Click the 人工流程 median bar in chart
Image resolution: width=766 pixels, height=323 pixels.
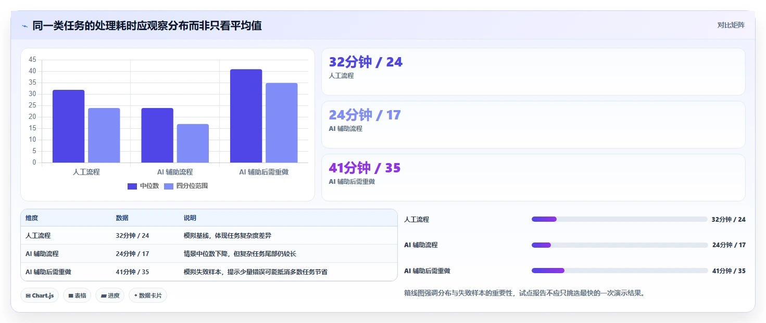pos(68,126)
